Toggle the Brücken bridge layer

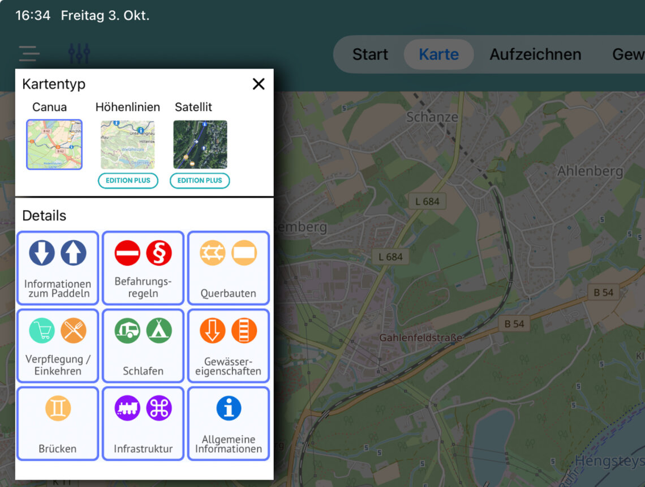click(x=58, y=423)
